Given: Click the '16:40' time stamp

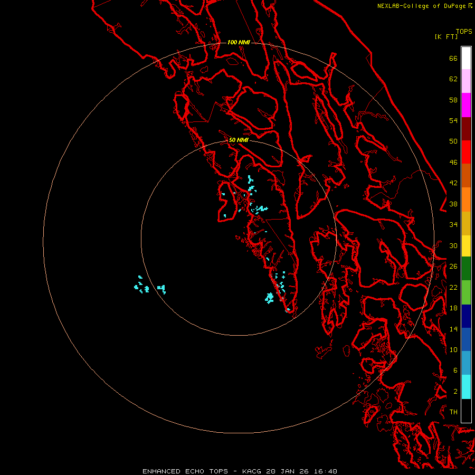Looking at the screenshot, I should coord(325,471).
